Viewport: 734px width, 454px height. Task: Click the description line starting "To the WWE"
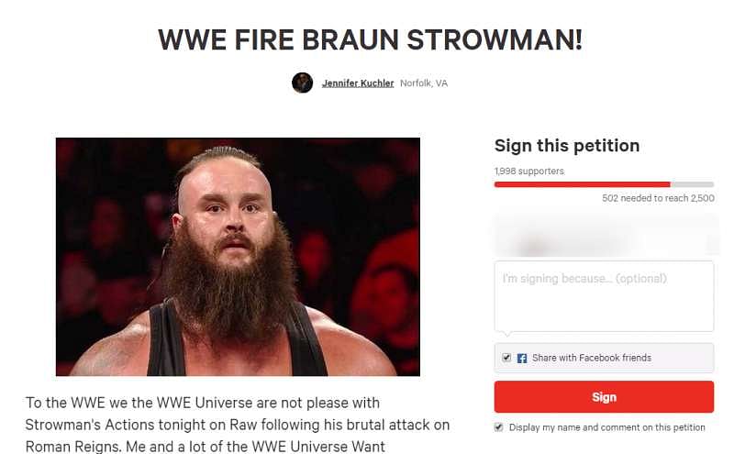click(203, 403)
